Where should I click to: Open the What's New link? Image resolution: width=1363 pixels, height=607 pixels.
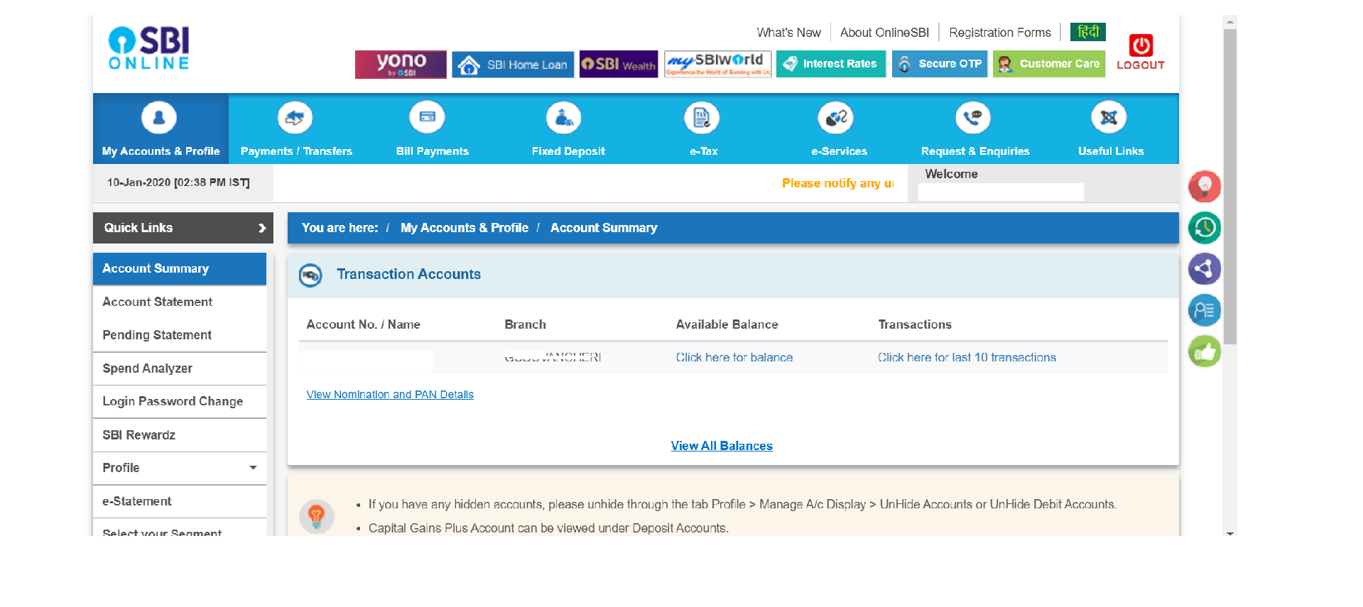click(x=788, y=33)
